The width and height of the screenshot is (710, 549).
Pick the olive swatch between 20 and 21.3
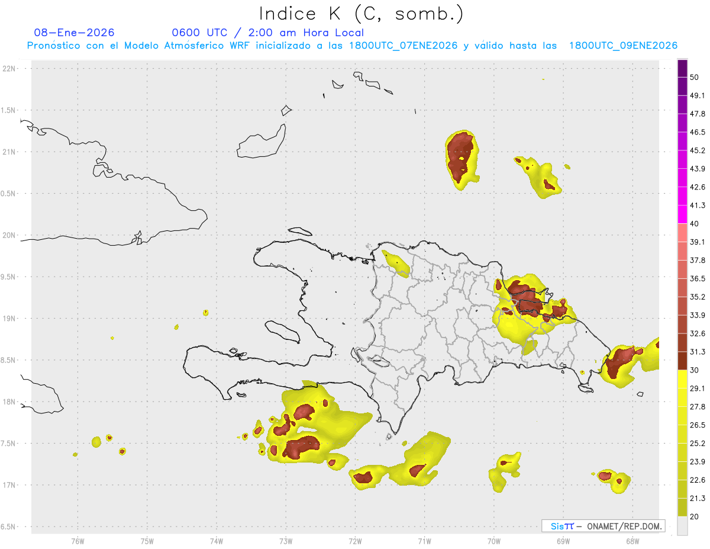pyautogui.click(x=682, y=508)
